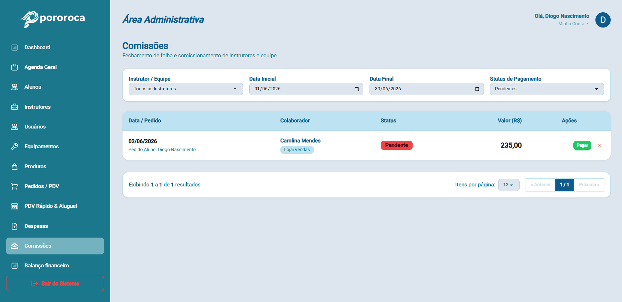Open the Alunos section
The image size is (622, 302).
pyautogui.click(x=55, y=87)
